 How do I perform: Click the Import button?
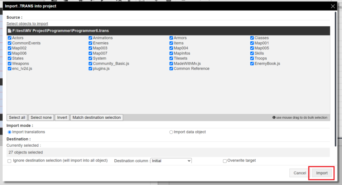322,173
